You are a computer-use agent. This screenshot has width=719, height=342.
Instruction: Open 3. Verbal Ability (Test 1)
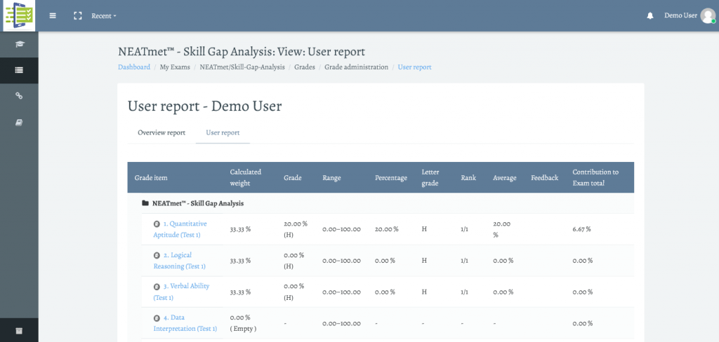[181, 292]
